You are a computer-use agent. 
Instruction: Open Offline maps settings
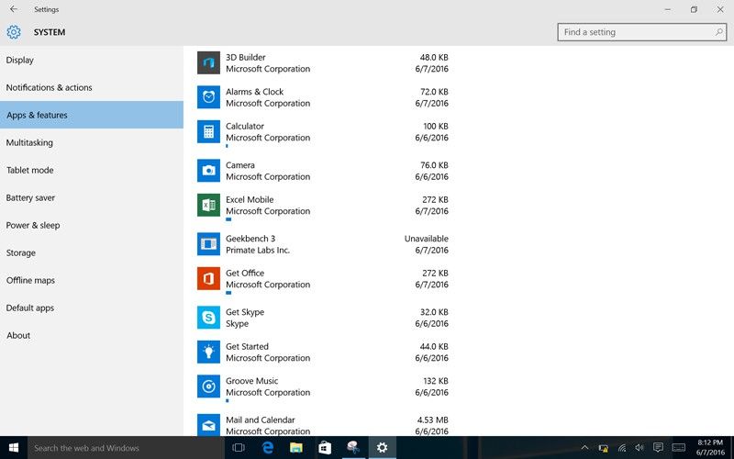(91, 280)
